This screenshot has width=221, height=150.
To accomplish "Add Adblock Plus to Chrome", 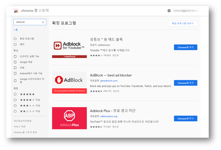I will coord(185,118).
